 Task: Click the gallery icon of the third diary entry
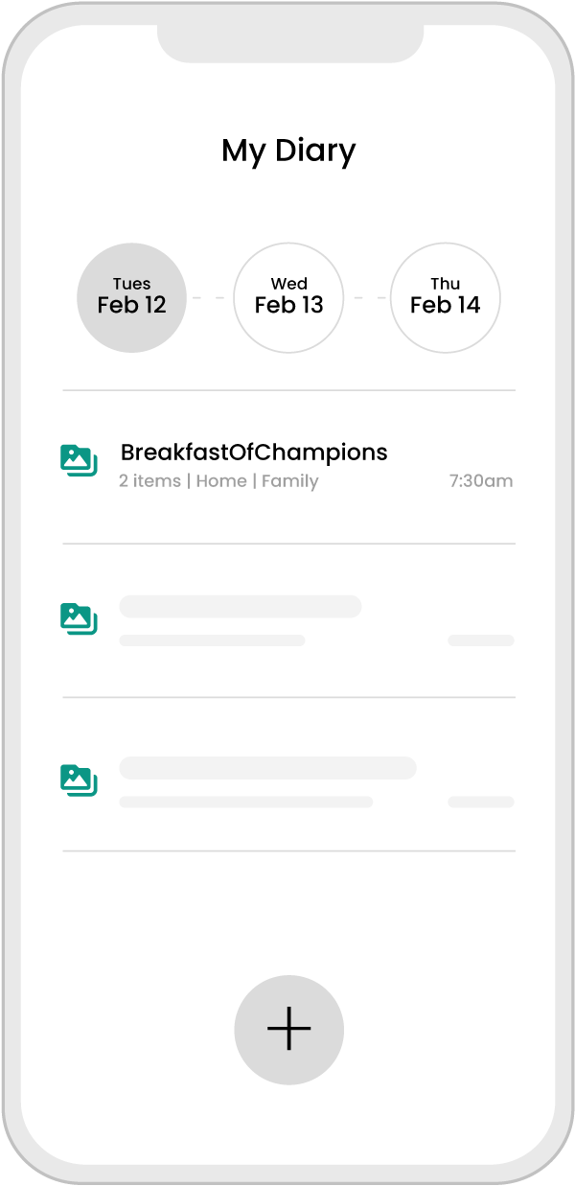79,779
